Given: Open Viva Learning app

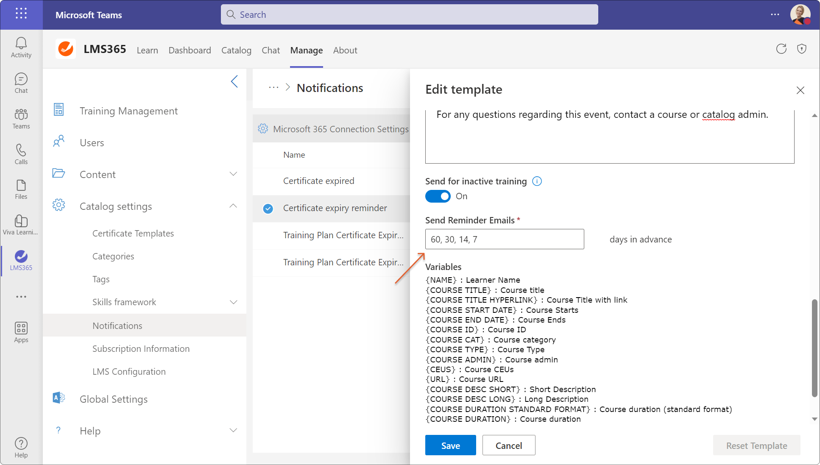Looking at the screenshot, I should click(x=21, y=225).
